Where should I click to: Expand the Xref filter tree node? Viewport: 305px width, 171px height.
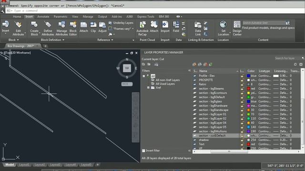click(x=148, y=87)
